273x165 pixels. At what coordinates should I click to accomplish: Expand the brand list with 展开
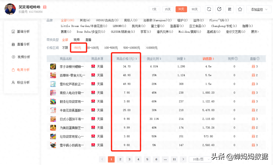[255, 32]
